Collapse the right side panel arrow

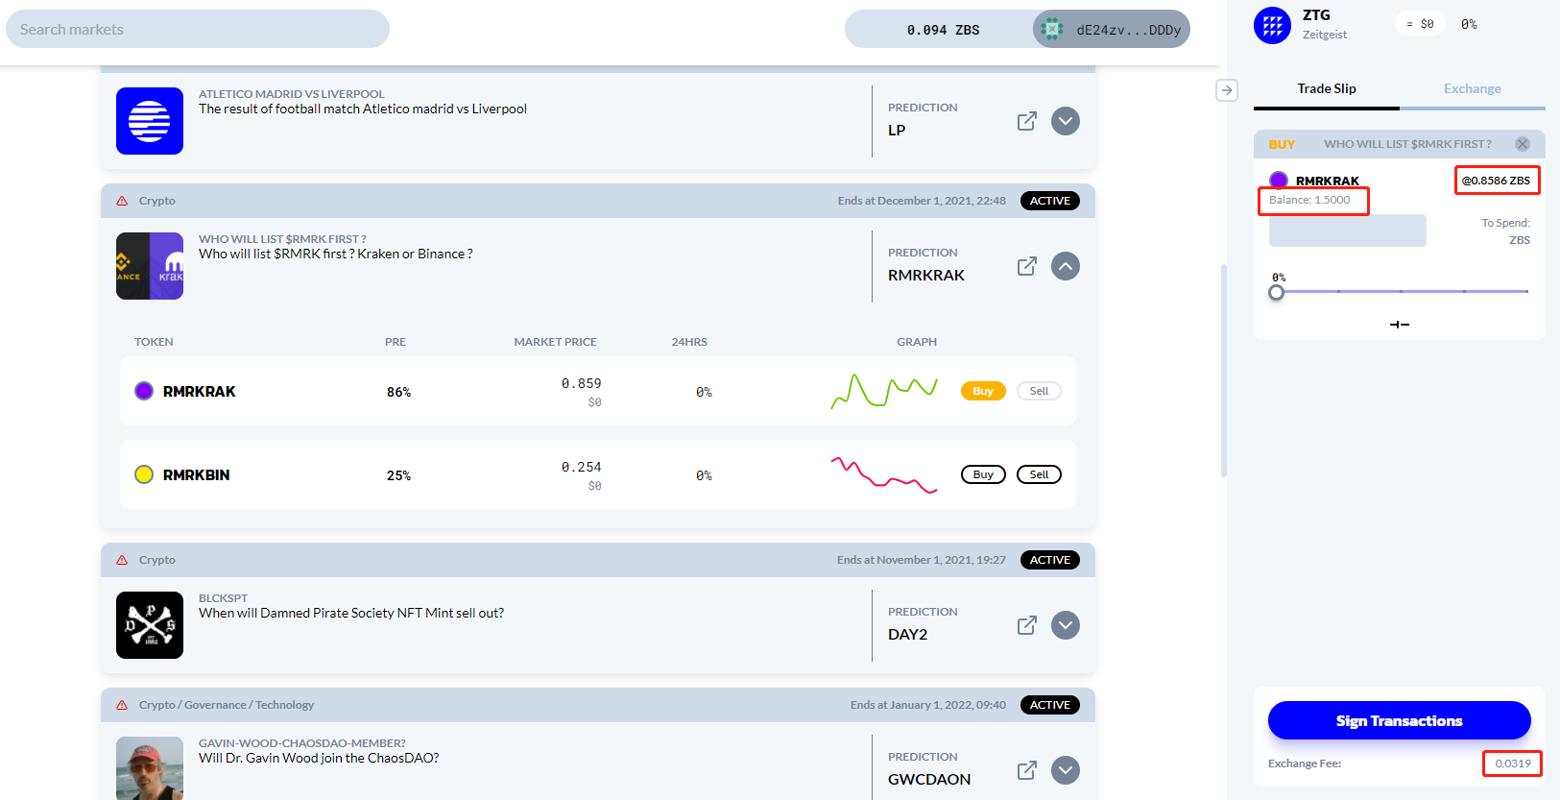point(1227,90)
